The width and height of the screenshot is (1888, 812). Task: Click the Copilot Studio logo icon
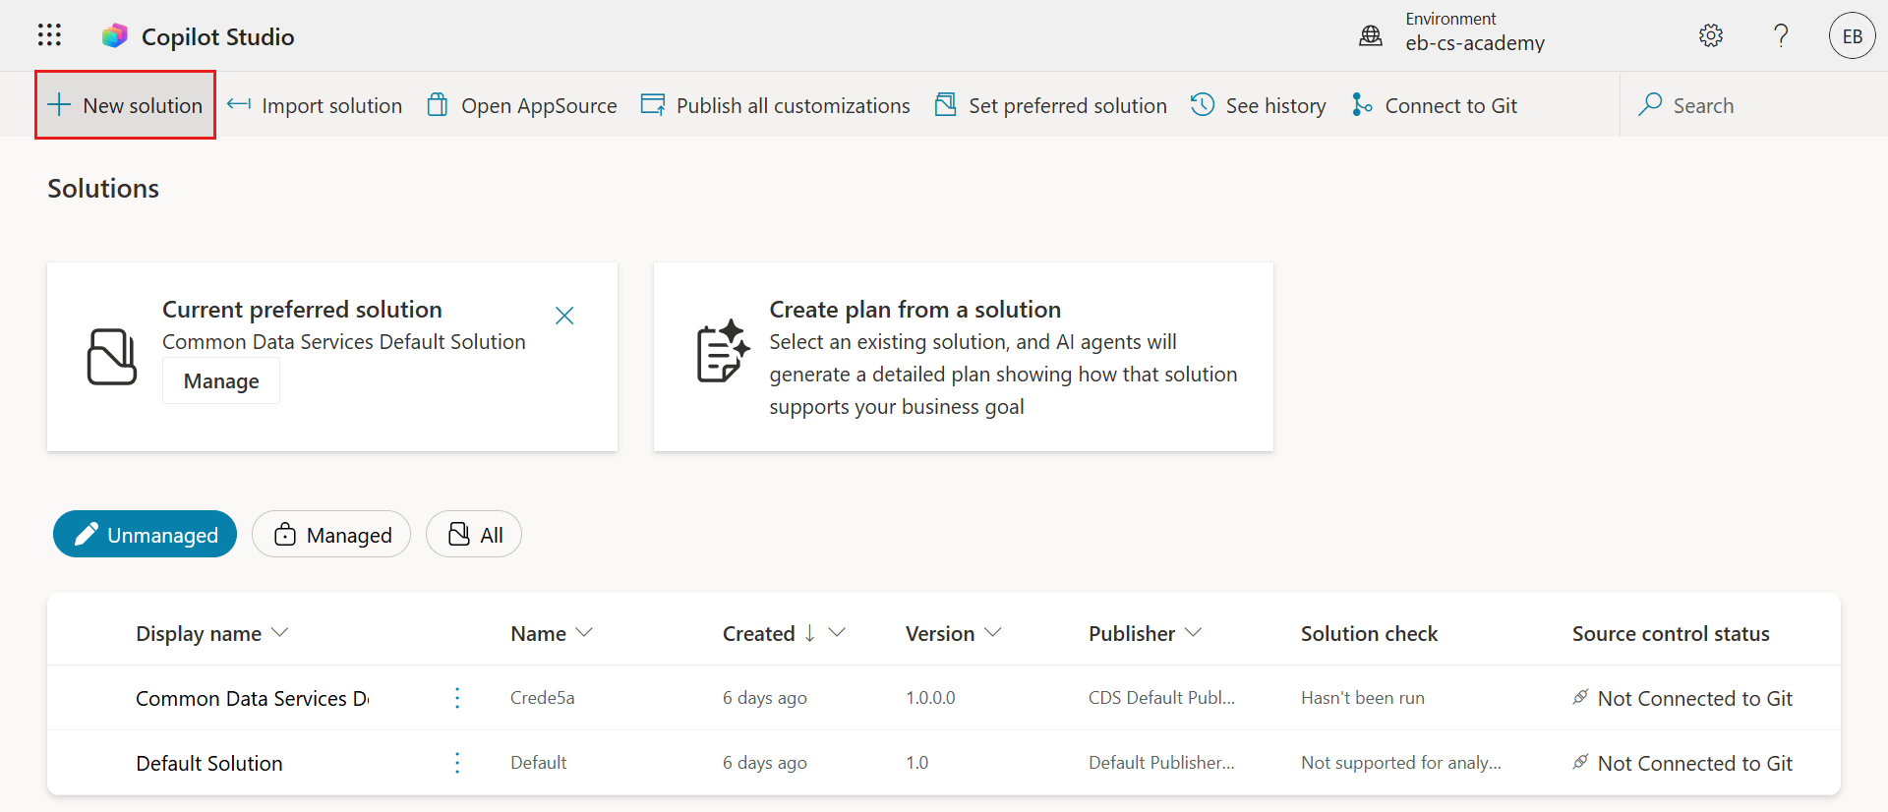click(115, 36)
